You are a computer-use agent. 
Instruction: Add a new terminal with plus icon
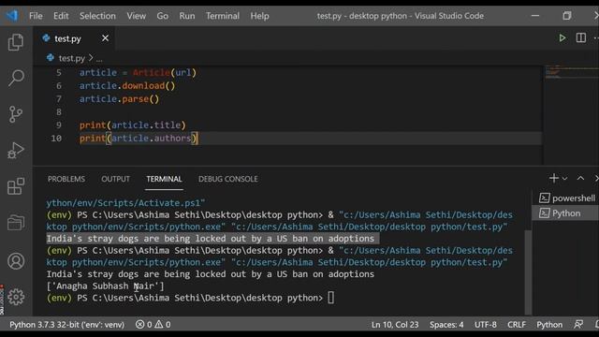point(553,178)
